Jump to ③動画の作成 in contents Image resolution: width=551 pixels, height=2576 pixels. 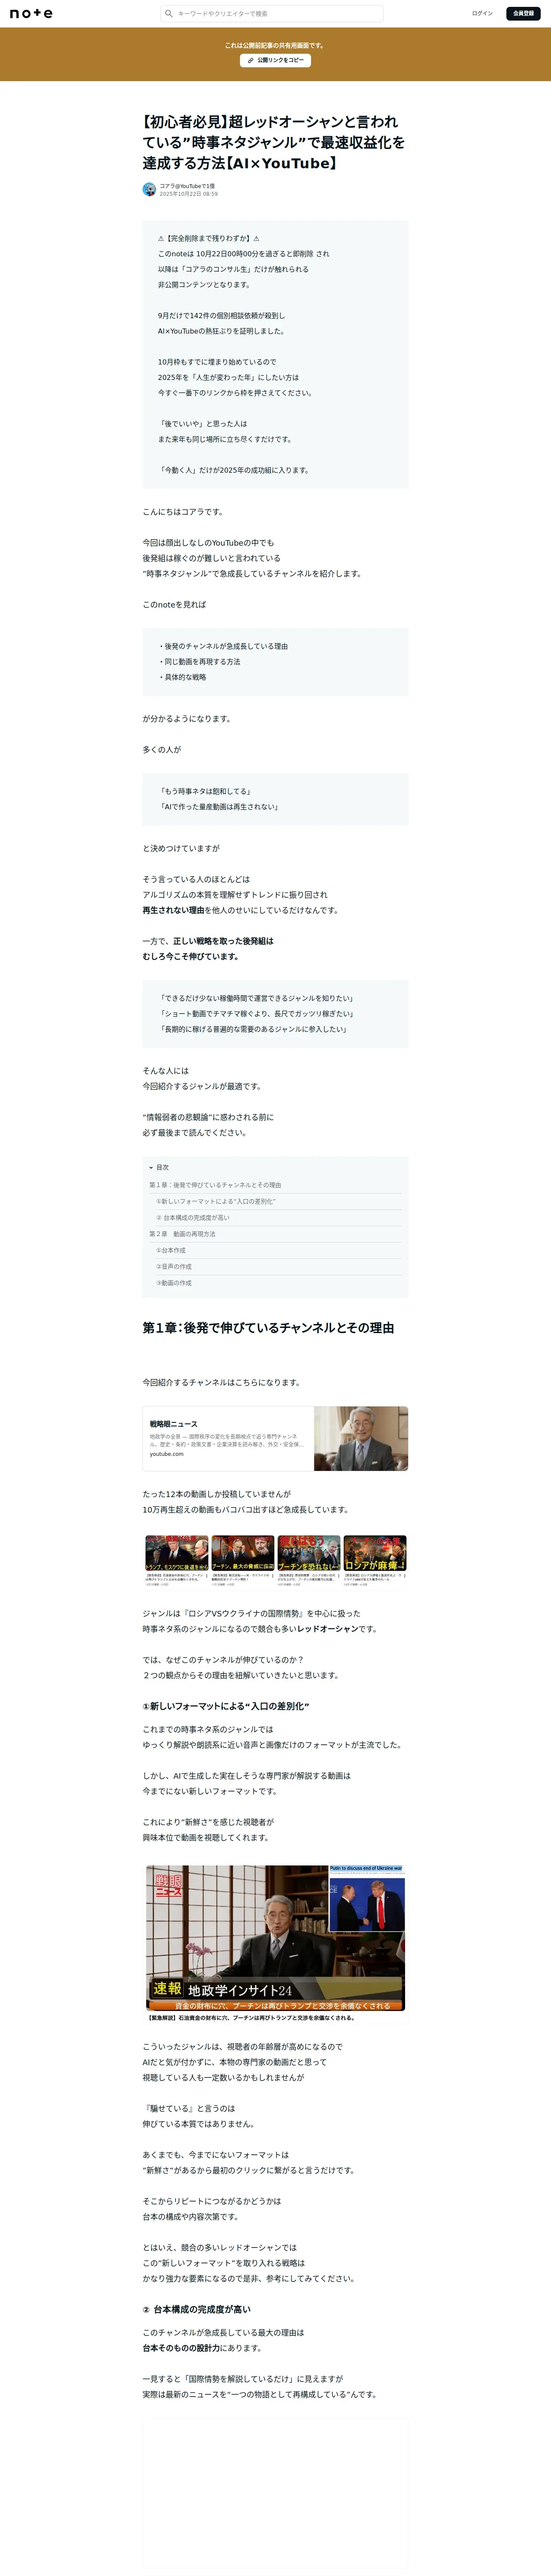[174, 1283]
